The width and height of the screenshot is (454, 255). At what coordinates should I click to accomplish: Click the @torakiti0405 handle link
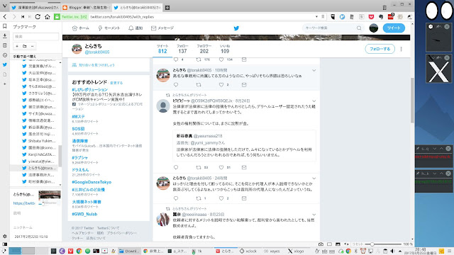tap(97, 52)
